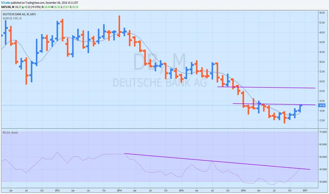329x194 pixels.
Task: Click the 2013 label on the time axis
Action: 57,190
